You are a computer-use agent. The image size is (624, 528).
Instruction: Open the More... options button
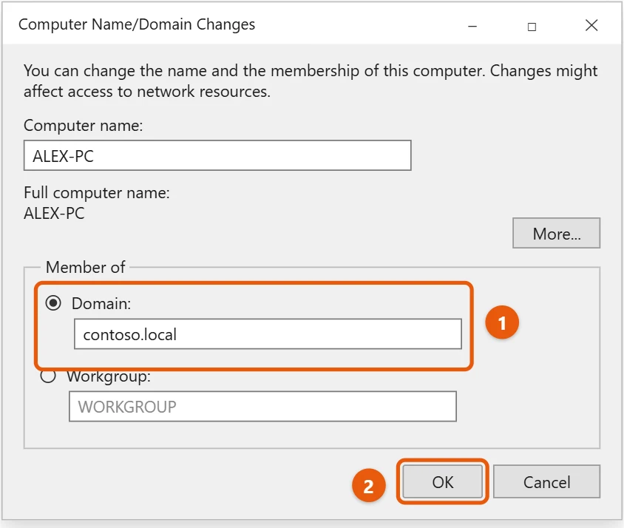[x=556, y=233]
